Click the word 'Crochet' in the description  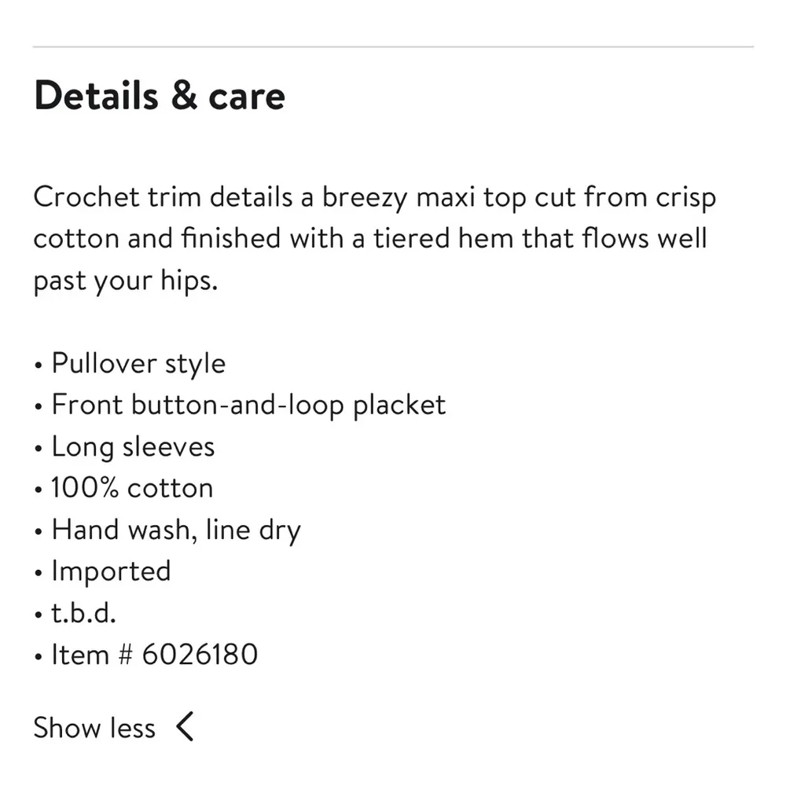click(85, 196)
